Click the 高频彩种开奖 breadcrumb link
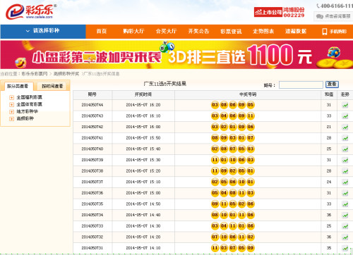The height and width of the screenshot is (255, 353). [66, 74]
